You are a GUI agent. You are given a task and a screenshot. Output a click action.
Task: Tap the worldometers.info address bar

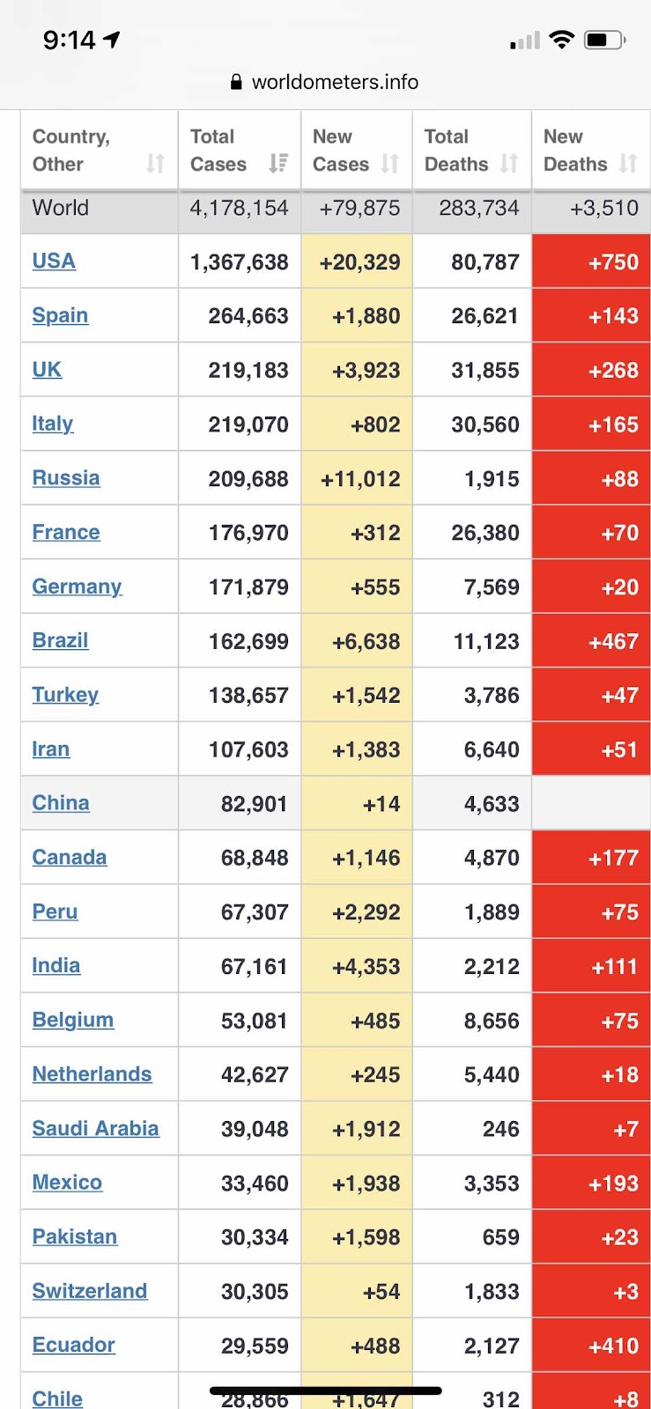coord(335,82)
